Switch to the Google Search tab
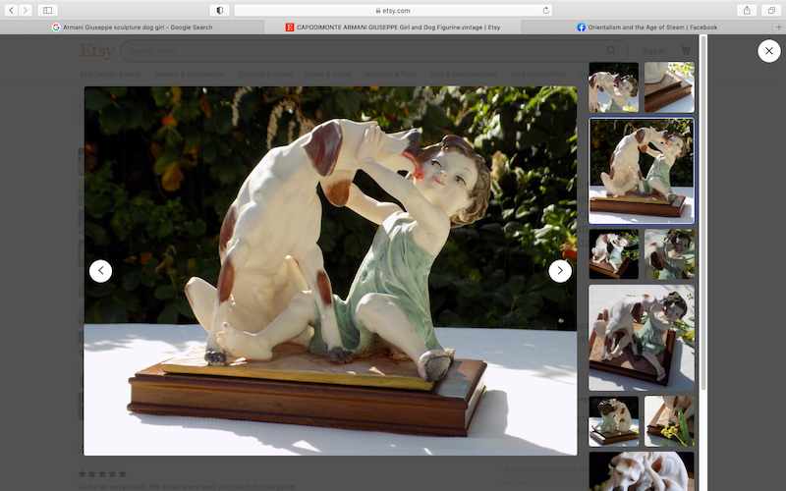 click(133, 27)
